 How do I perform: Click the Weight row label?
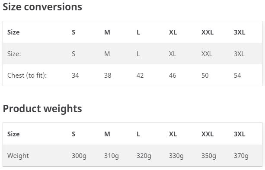[18, 156]
